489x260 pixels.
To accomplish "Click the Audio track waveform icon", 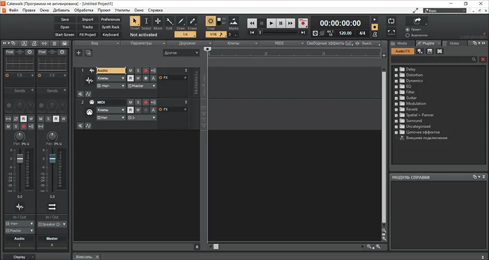I will [x=89, y=81].
